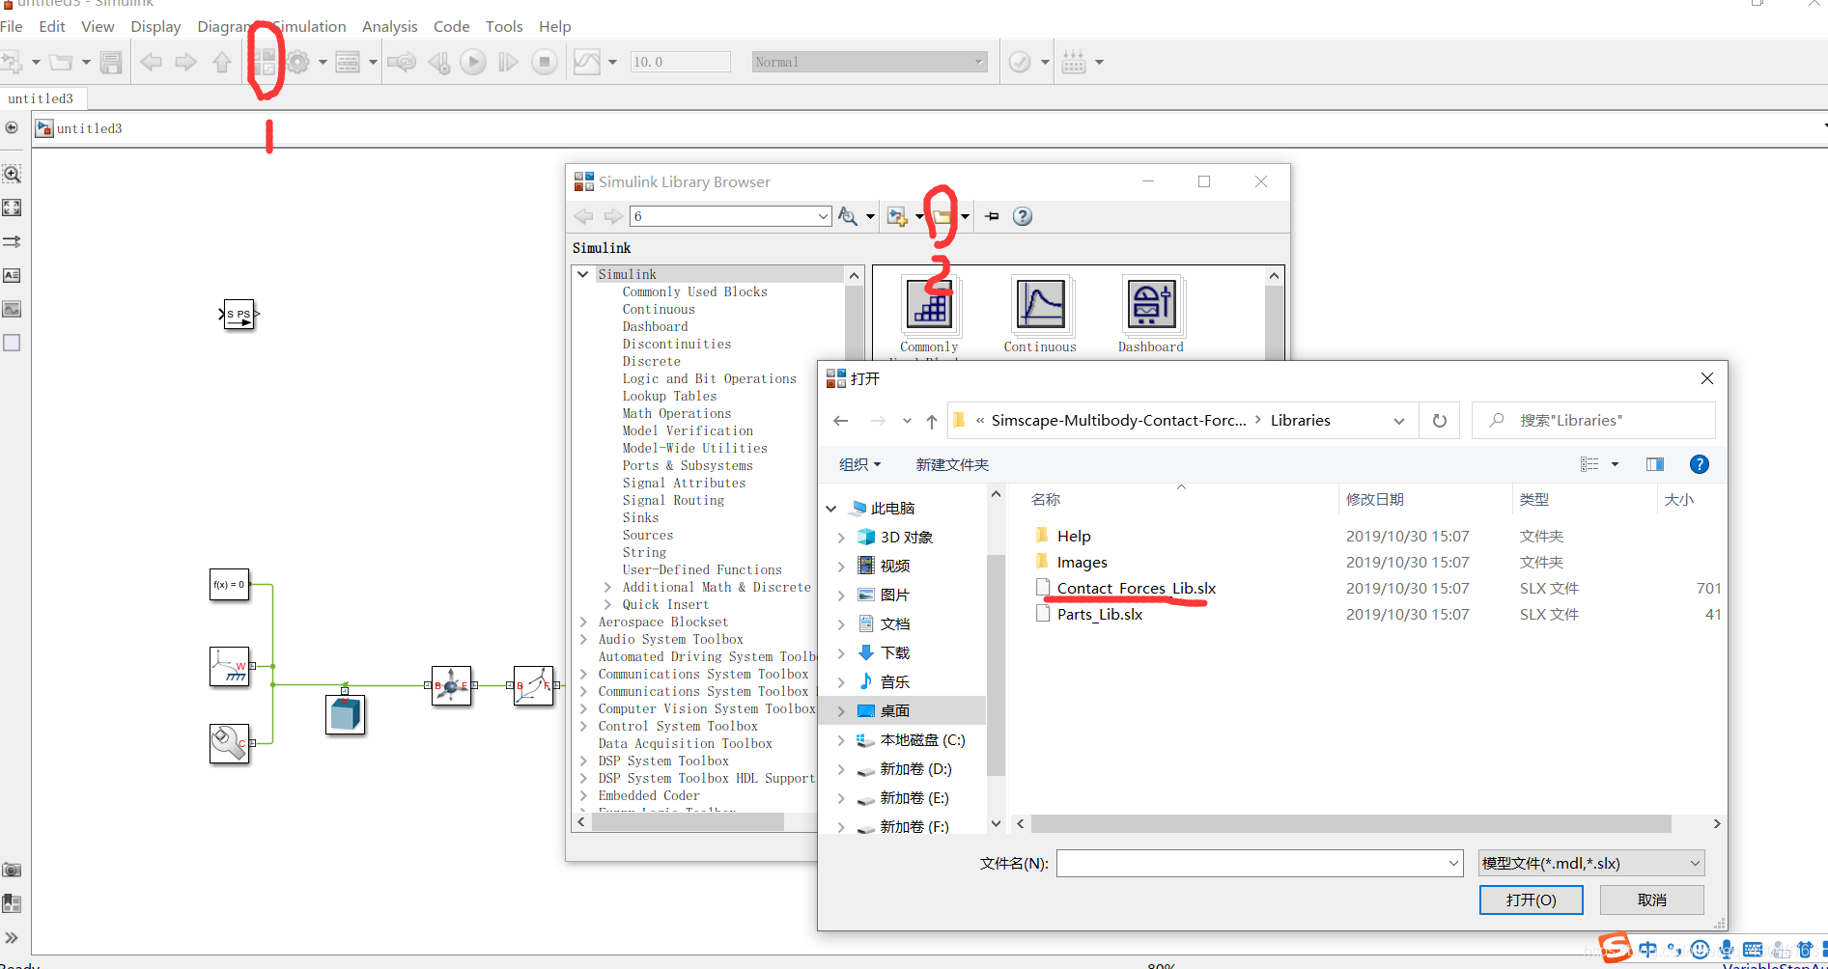The width and height of the screenshot is (1828, 969).
Task: Click the Step Back simulation button
Action: click(x=438, y=63)
